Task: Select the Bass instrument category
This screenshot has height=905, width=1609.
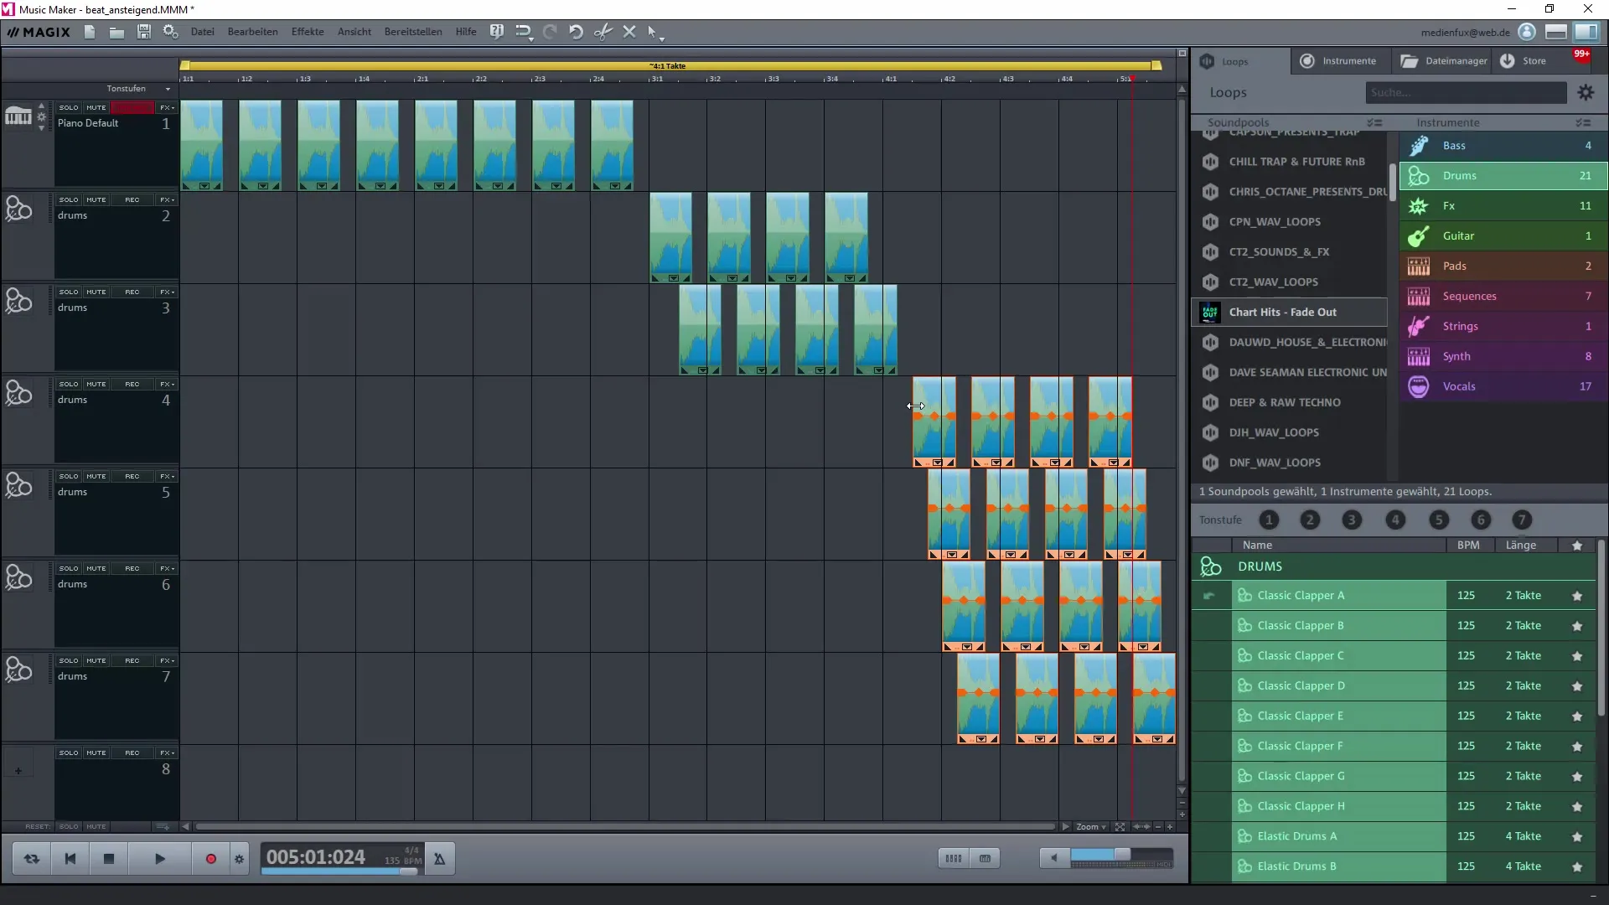Action: pos(1503,146)
